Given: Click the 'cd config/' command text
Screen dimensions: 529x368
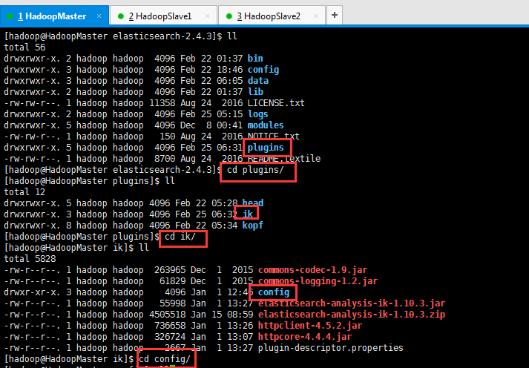Looking at the screenshot, I should point(165,359).
